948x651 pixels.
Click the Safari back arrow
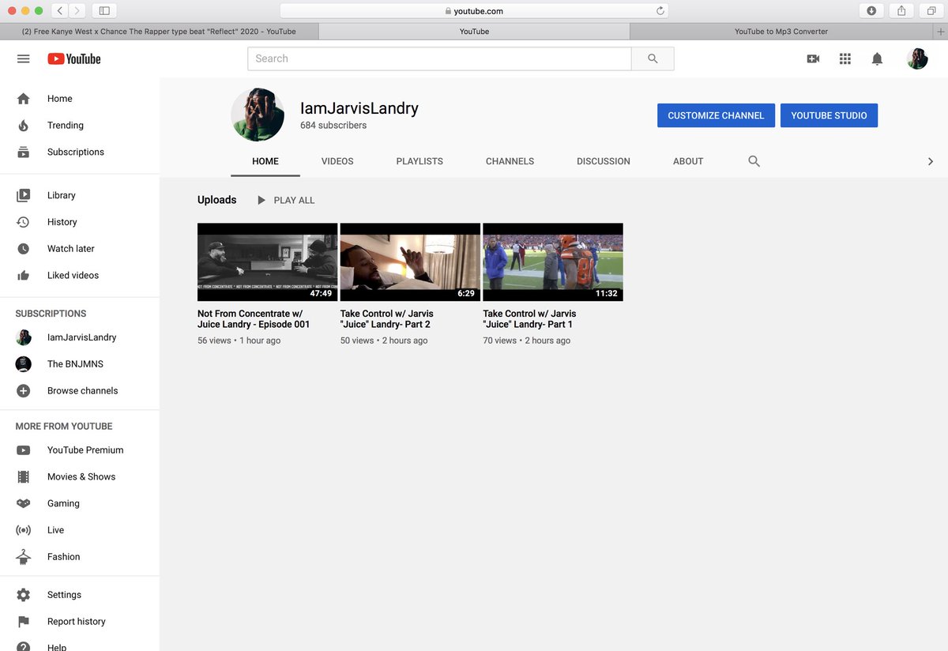click(60, 11)
